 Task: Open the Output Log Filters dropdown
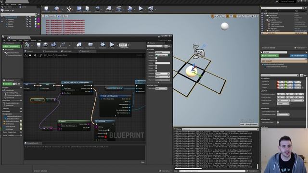click(x=178, y=129)
